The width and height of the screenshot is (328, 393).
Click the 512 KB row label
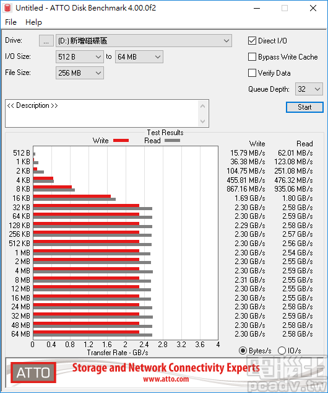20,244
